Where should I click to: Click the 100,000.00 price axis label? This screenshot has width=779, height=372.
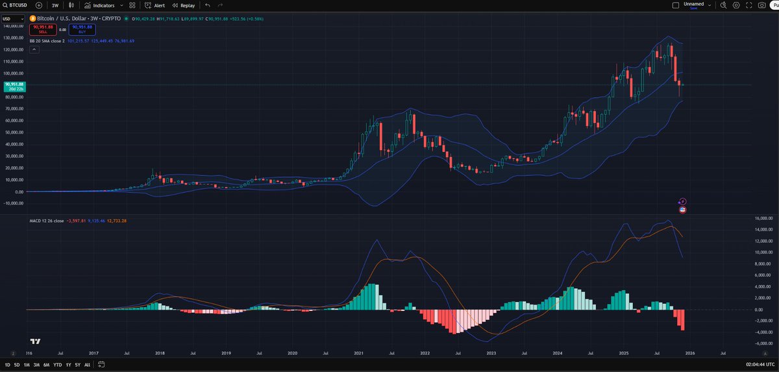14,73
